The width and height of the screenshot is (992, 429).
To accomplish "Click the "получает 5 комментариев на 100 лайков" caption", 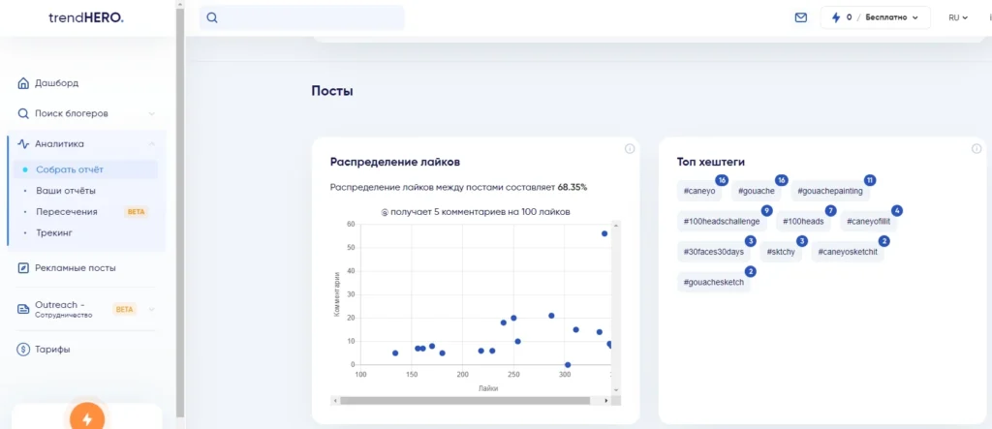I will [476, 212].
